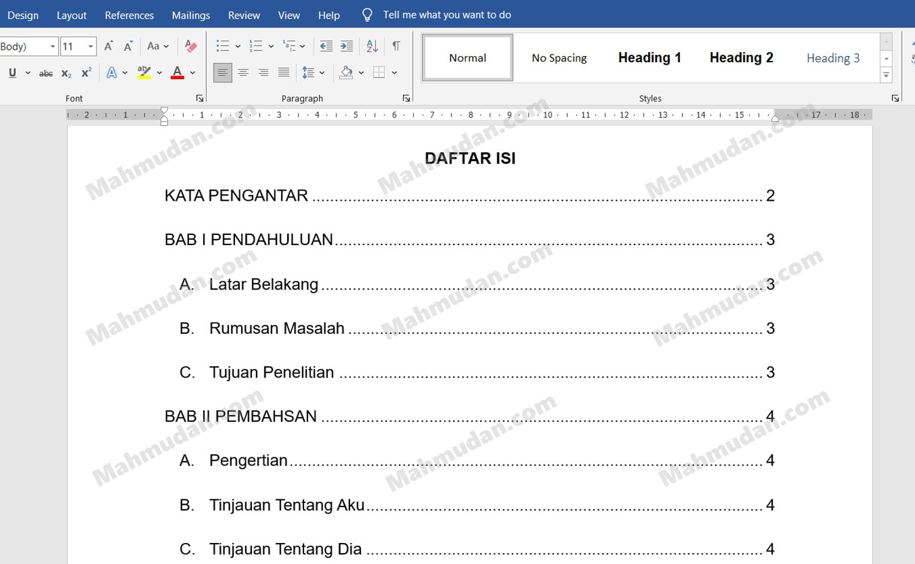This screenshot has width=915, height=564.
Task: Toggle superscript formatting
Action: pyautogui.click(x=86, y=73)
